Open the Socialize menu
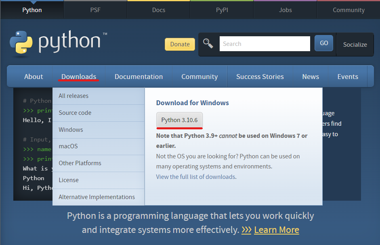 pos(355,44)
